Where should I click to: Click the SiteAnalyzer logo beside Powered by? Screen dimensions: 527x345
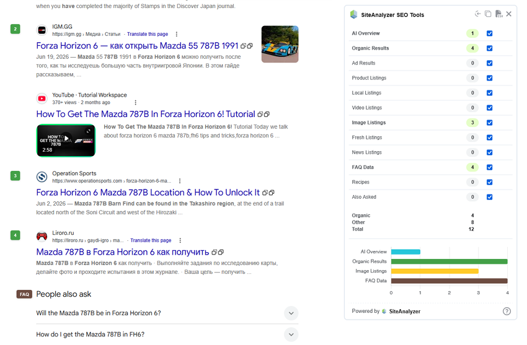coord(384,312)
